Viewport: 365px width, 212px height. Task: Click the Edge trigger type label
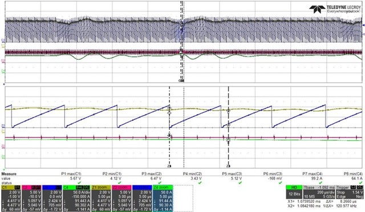(341, 197)
